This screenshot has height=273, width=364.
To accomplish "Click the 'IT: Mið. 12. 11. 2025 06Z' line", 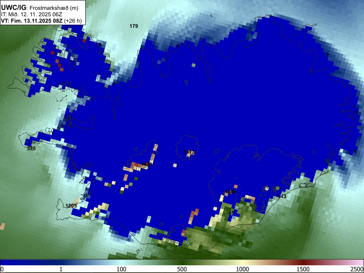I will pos(31,15).
